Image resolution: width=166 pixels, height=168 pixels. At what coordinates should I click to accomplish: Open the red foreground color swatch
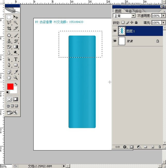[10, 87]
